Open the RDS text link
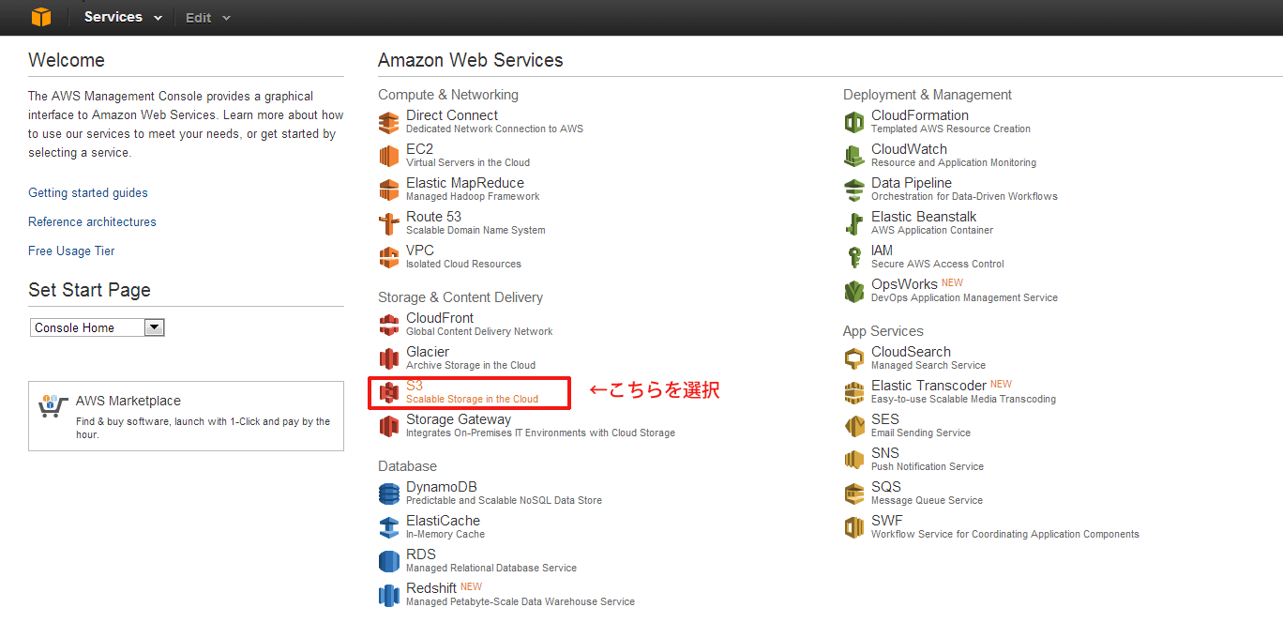This screenshot has height=638, width=1283. [421, 554]
